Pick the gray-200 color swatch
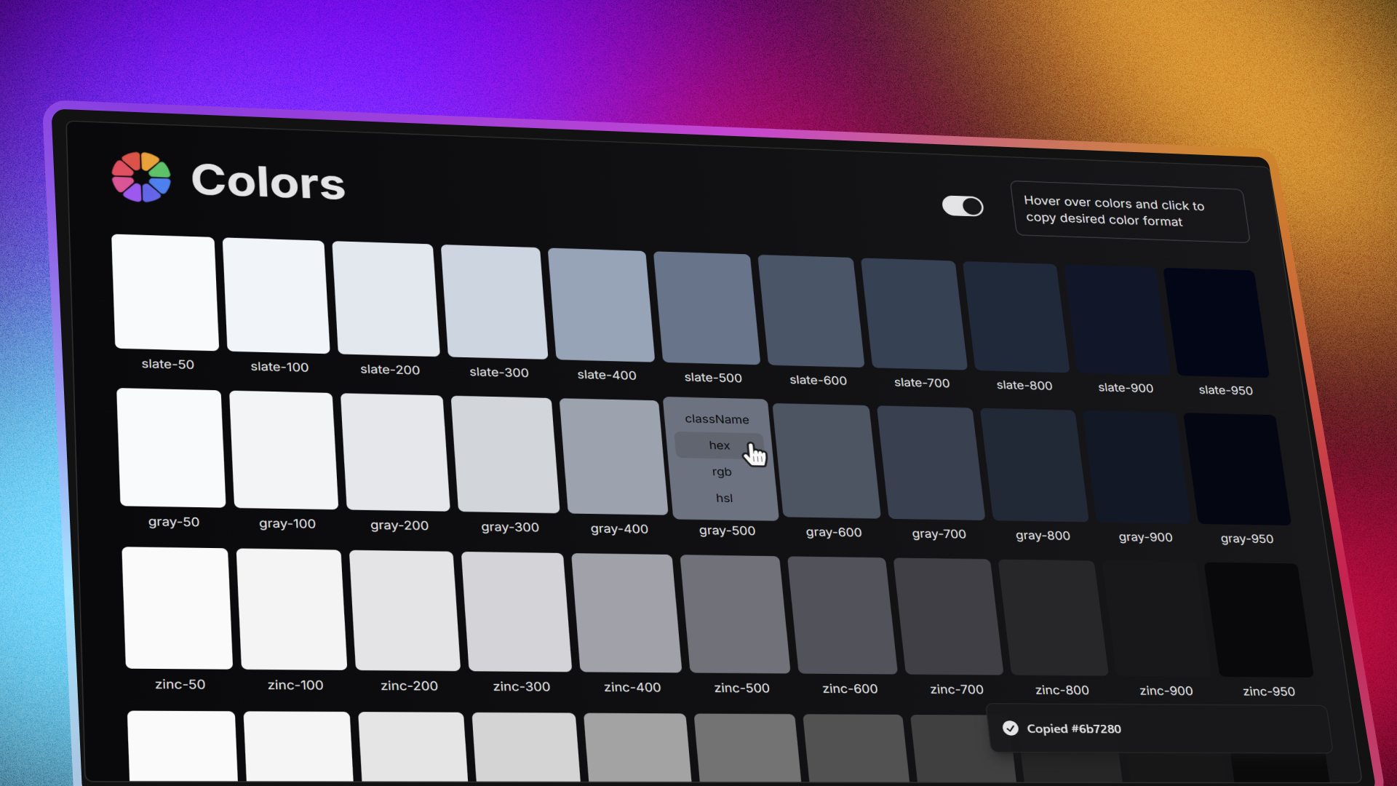The width and height of the screenshot is (1397, 786). click(395, 452)
